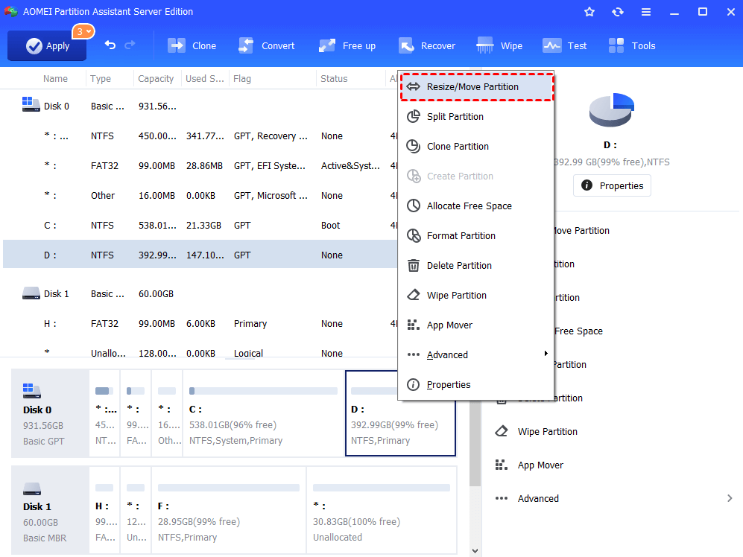The image size is (743, 557).
Task: Choose Resize/Move Partition from context menu
Action: (477, 86)
